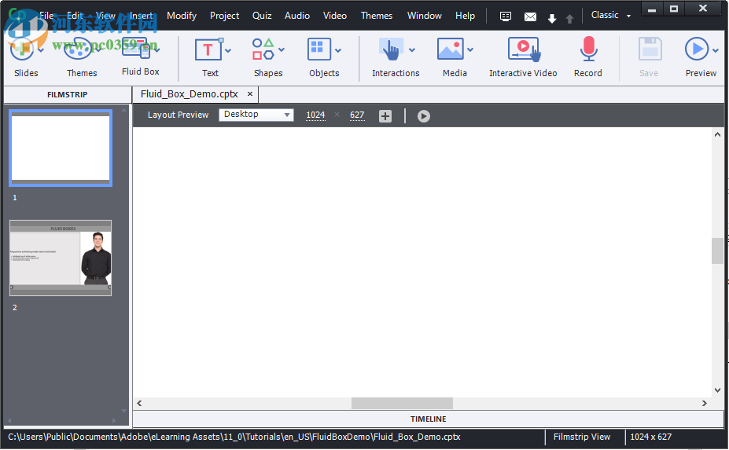Image resolution: width=729 pixels, height=450 pixels.
Task: Start Record with the microphone icon
Action: coord(588,49)
